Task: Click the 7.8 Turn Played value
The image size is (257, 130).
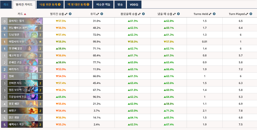Action: tap(241, 111)
